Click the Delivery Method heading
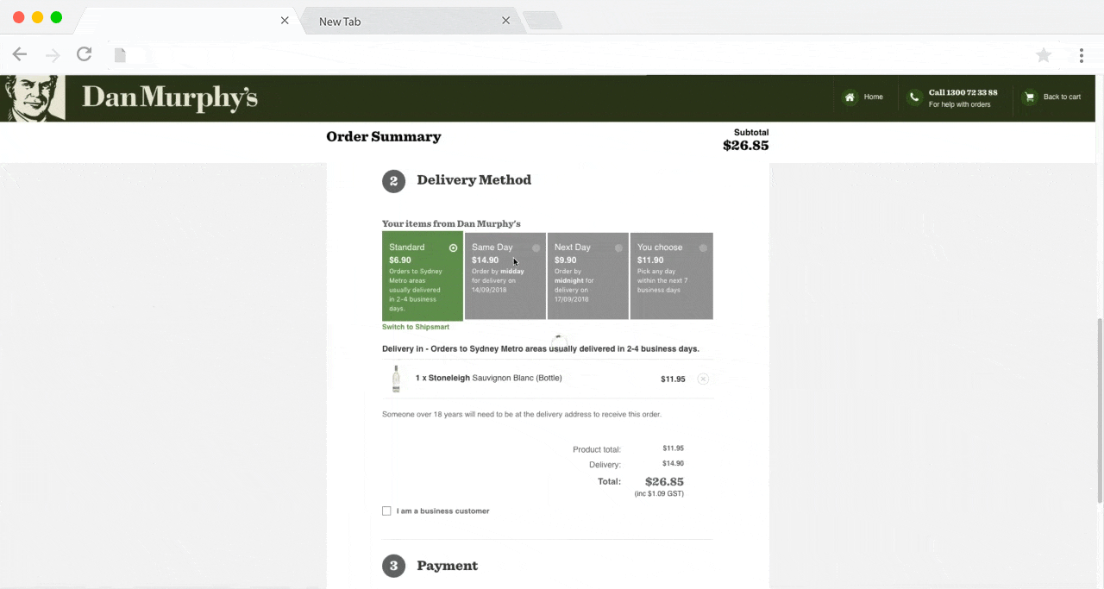The height and width of the screenshot is (589, 1104). [x=474, y=180]
